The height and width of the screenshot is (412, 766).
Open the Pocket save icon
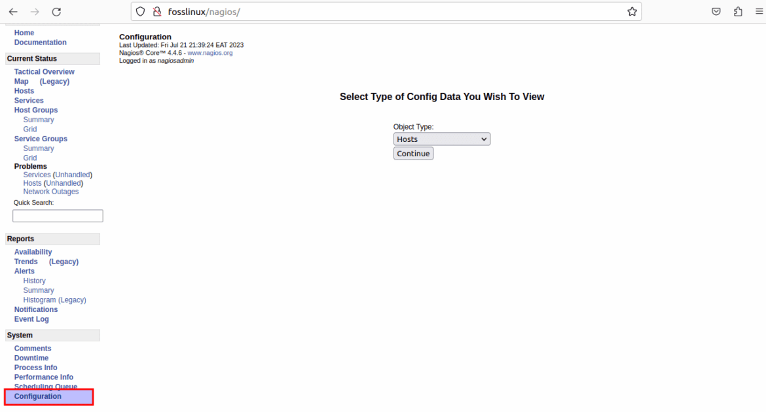point(716,12)
